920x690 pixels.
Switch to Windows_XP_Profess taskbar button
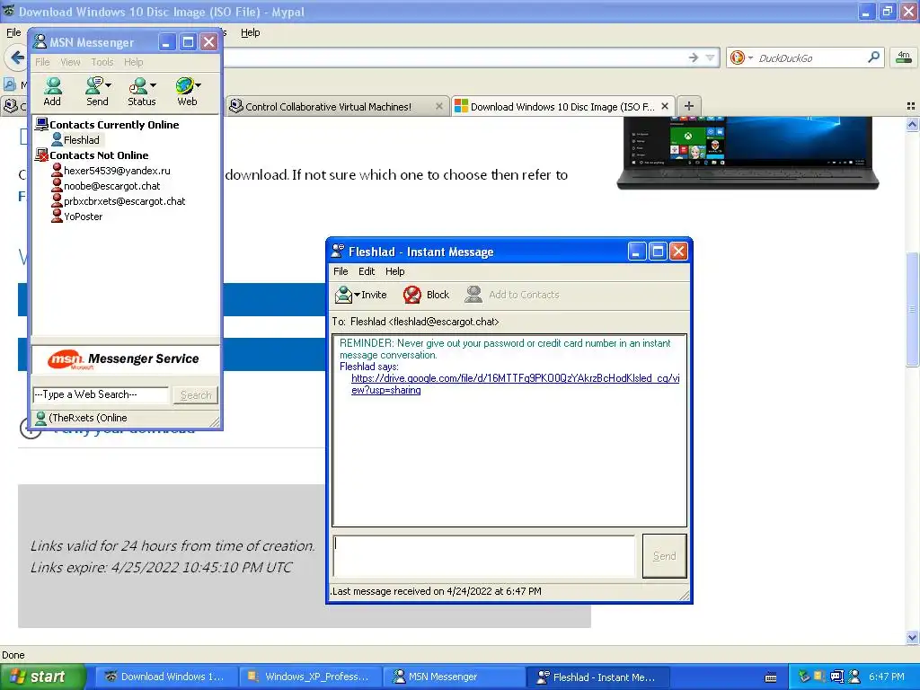(x=310, y=677)
